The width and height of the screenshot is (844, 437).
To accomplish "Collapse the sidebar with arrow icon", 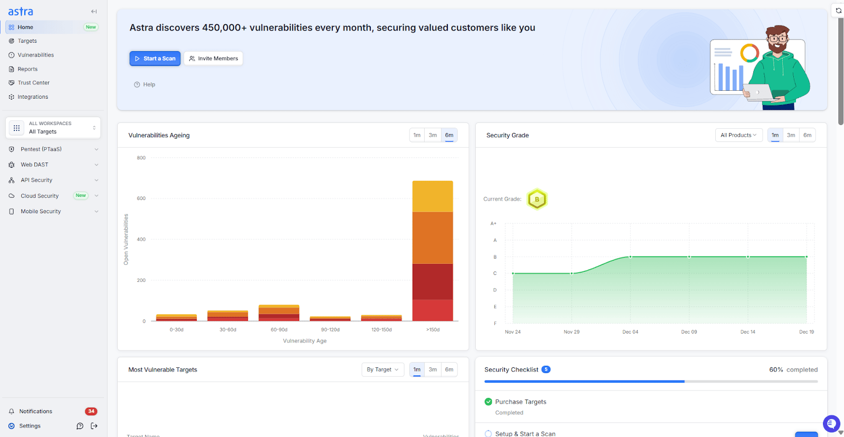I will coord(94,12).
